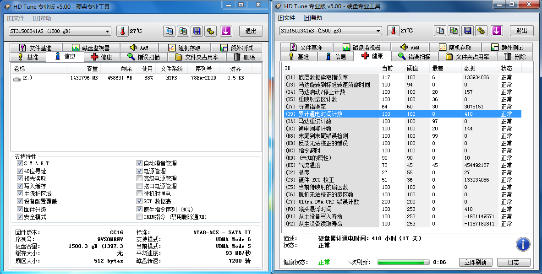Viewport: 542px width, 274px height.
Task: Click the first copy icon in left window toolbar
Action: click(170, 31)
